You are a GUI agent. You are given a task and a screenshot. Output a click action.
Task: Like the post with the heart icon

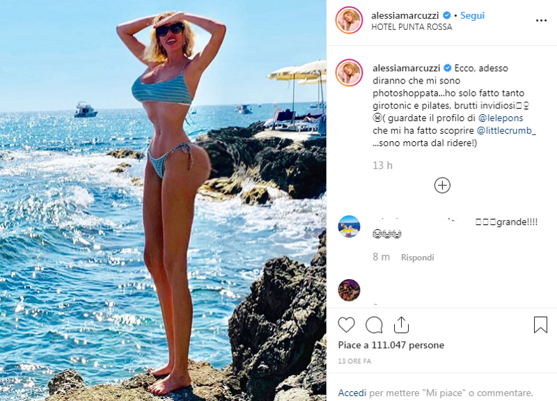[346, 324]
